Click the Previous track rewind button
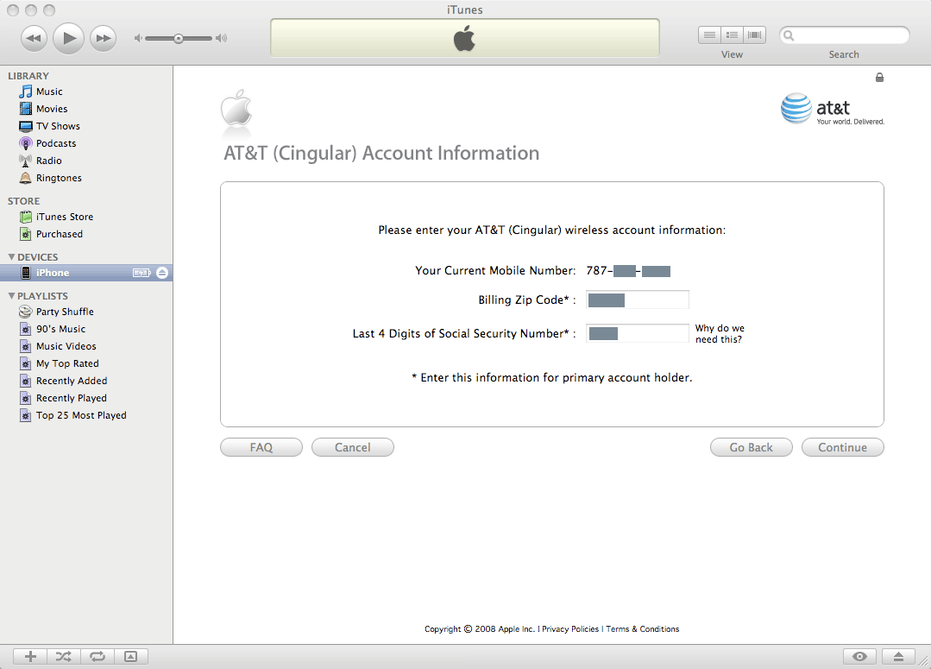This screenshot has width=931, height=669. coord(34,39)
